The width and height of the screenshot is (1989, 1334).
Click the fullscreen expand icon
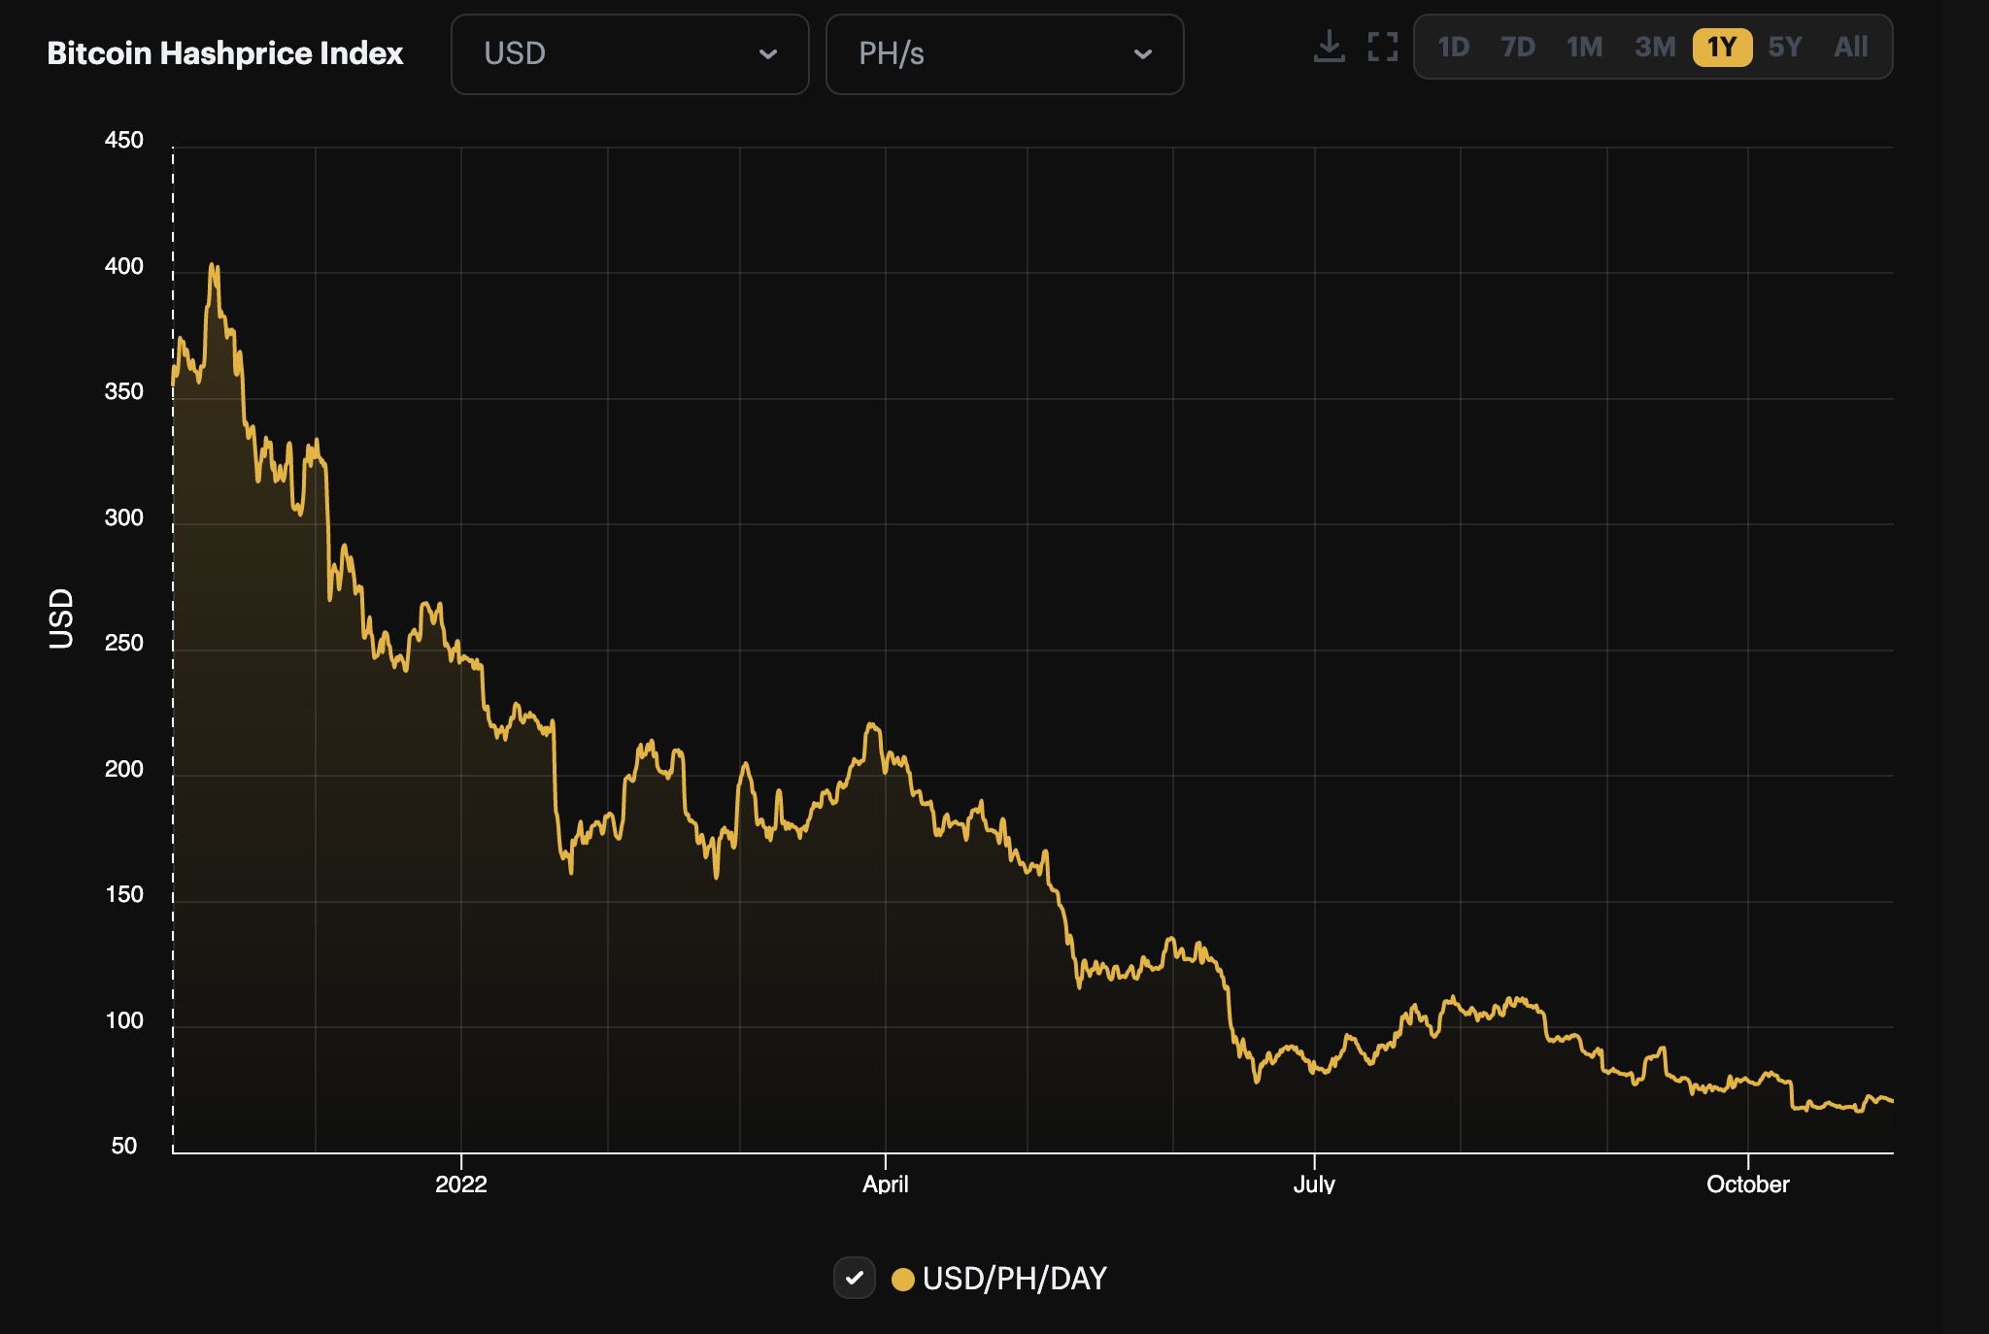(1382, 47)
